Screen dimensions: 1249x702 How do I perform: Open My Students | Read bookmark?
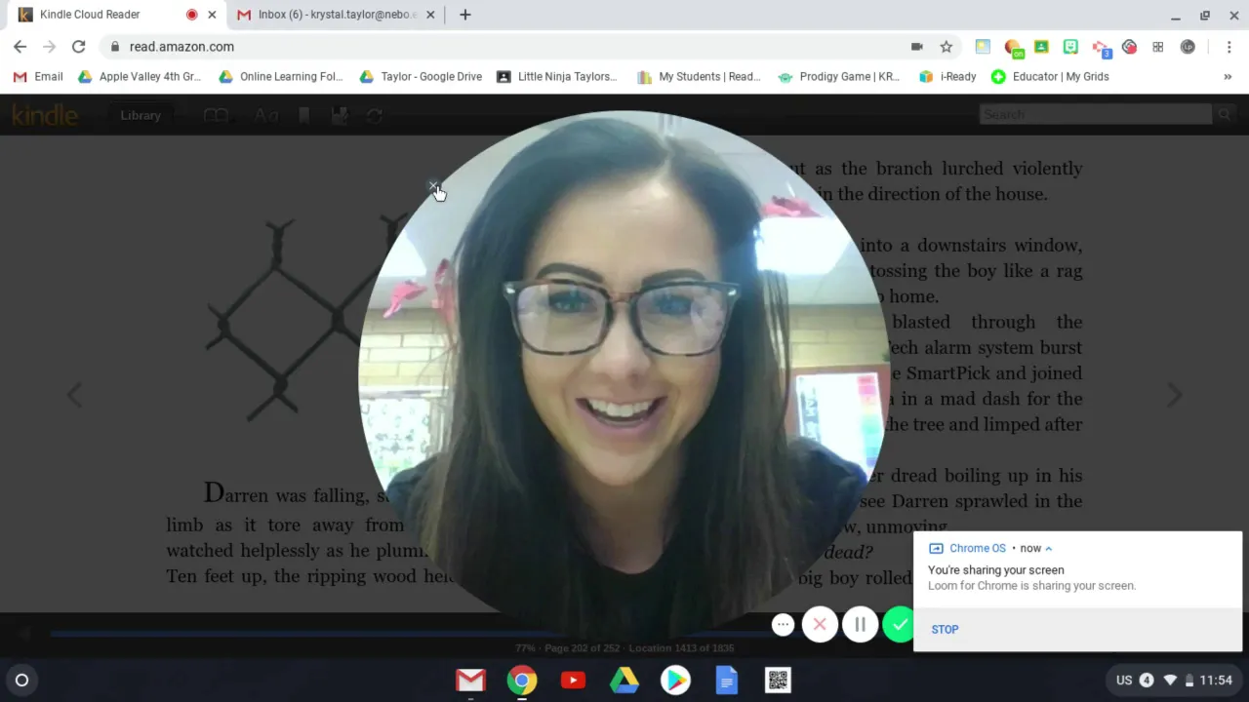pos(699,76)
